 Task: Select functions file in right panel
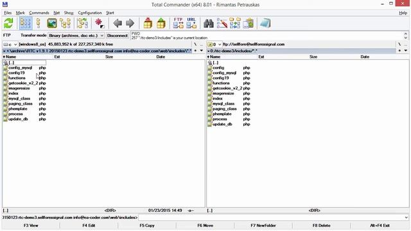click(x=229, y=83)
